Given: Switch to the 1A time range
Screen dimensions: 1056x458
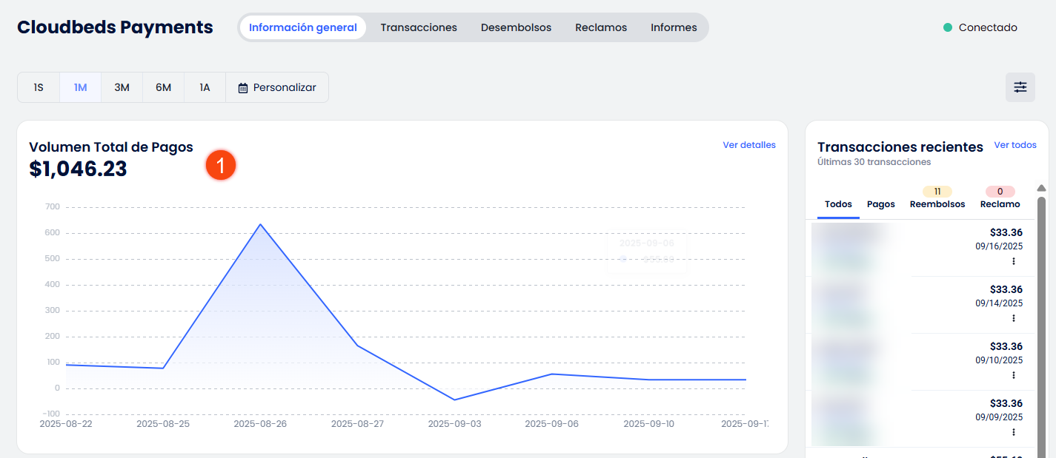Looking at the screenshot, I should (x=205, y=87).
